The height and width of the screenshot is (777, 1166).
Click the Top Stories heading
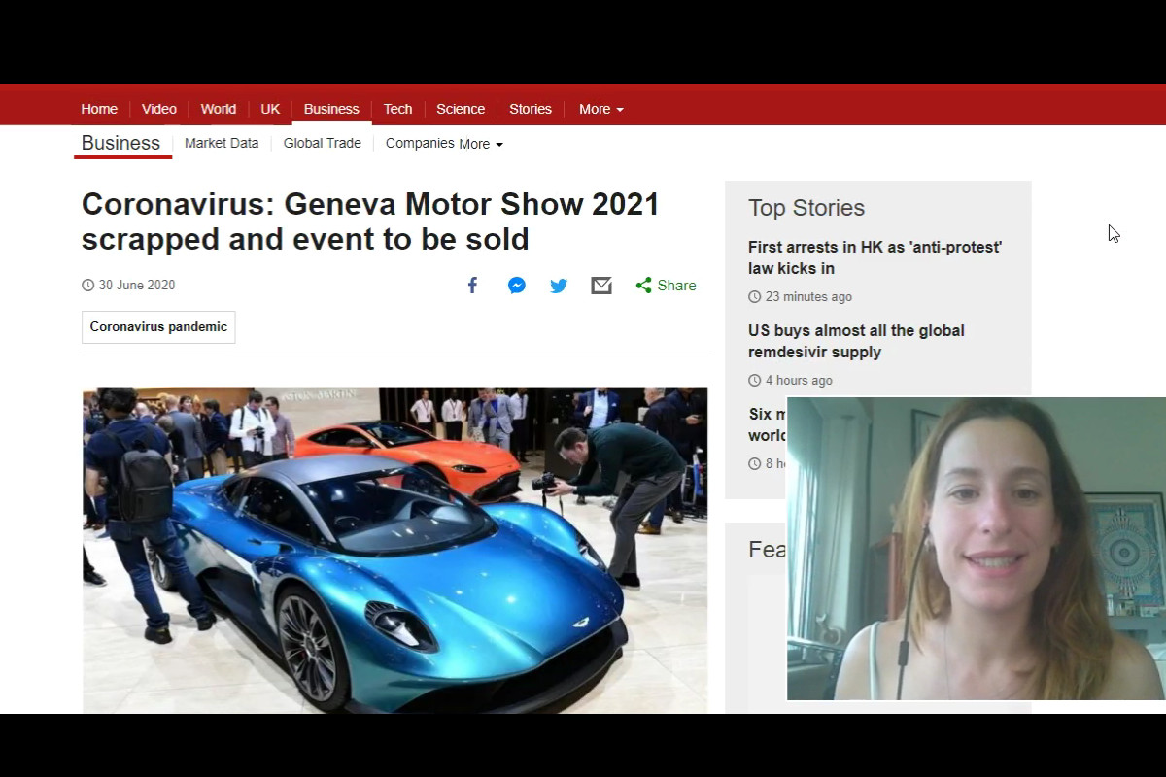pyautogui.click(x=806, y=208)
